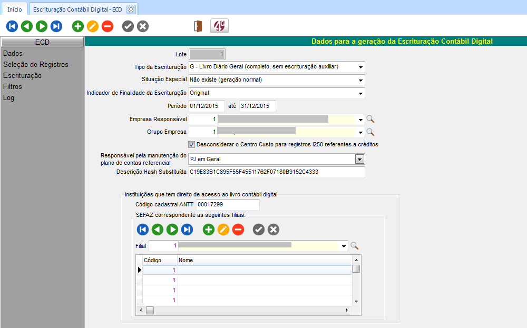This screenshot has height=328, width=527.
Task: Confirm SEFAZ filial with checkmark icon
Action: click(259, 230)
